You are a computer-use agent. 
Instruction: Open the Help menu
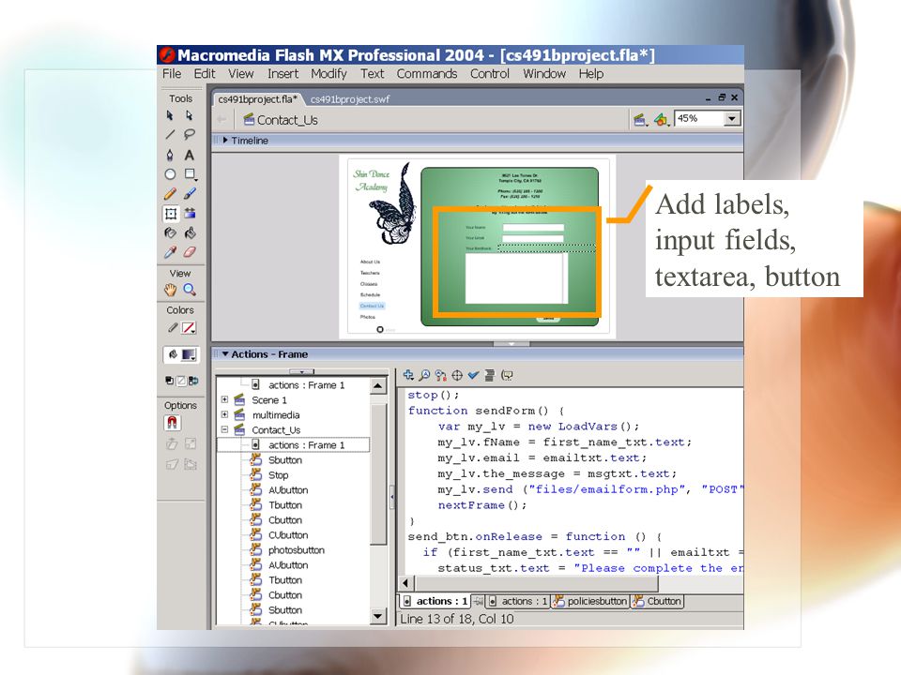click(590, 73)
